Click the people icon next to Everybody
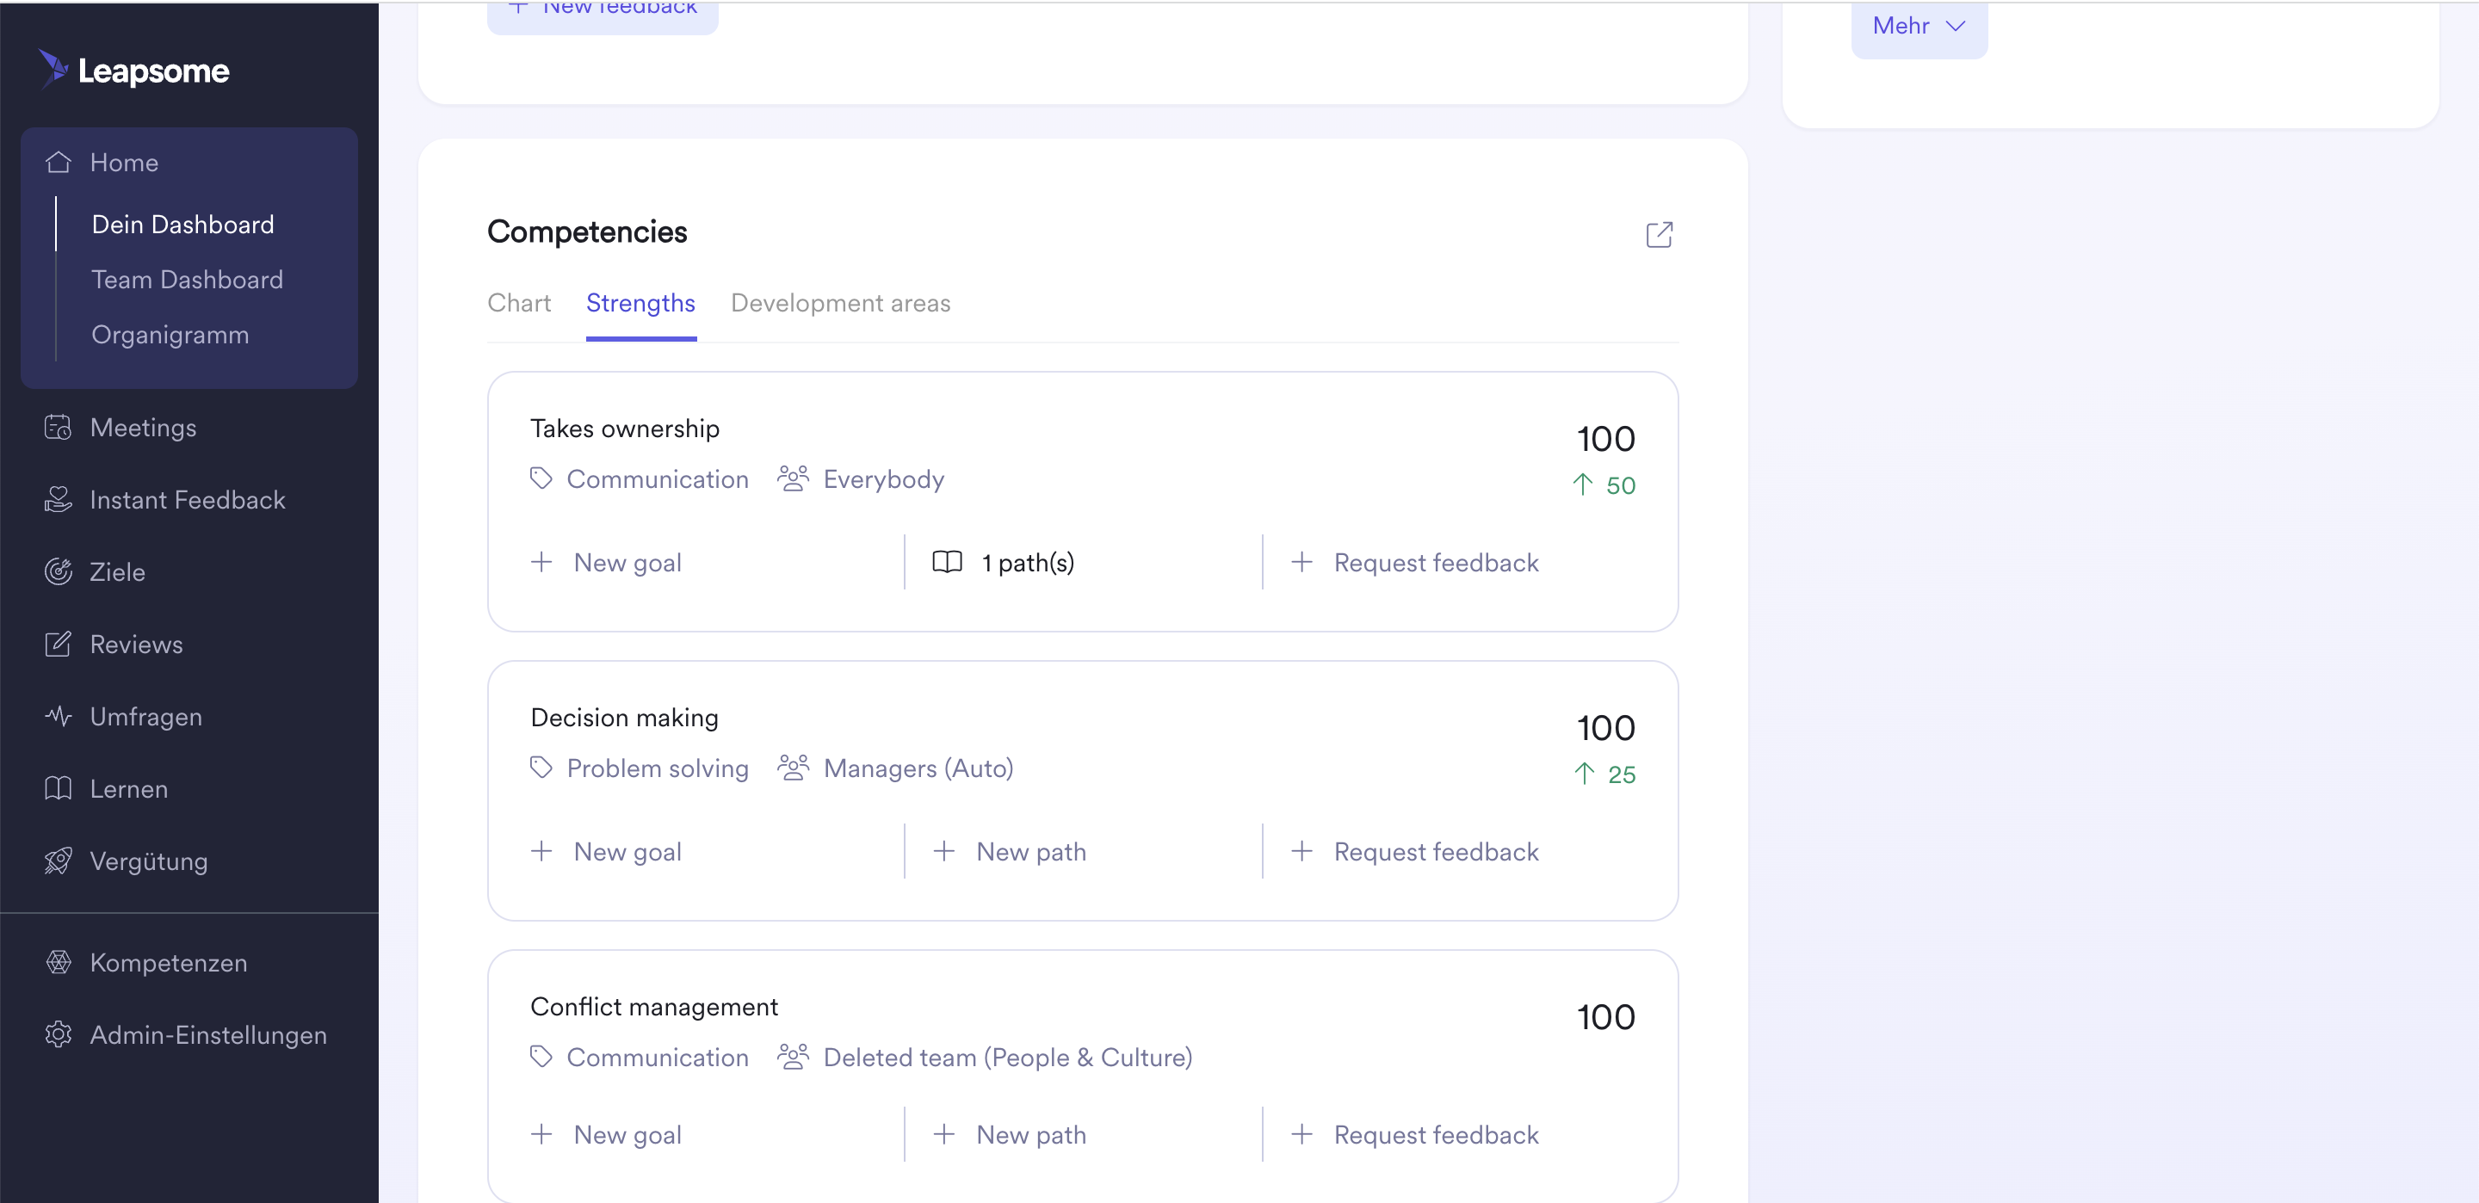The height and width of the screenshot is (1203, 2479). pyautogui.click(x=792, y=478)
